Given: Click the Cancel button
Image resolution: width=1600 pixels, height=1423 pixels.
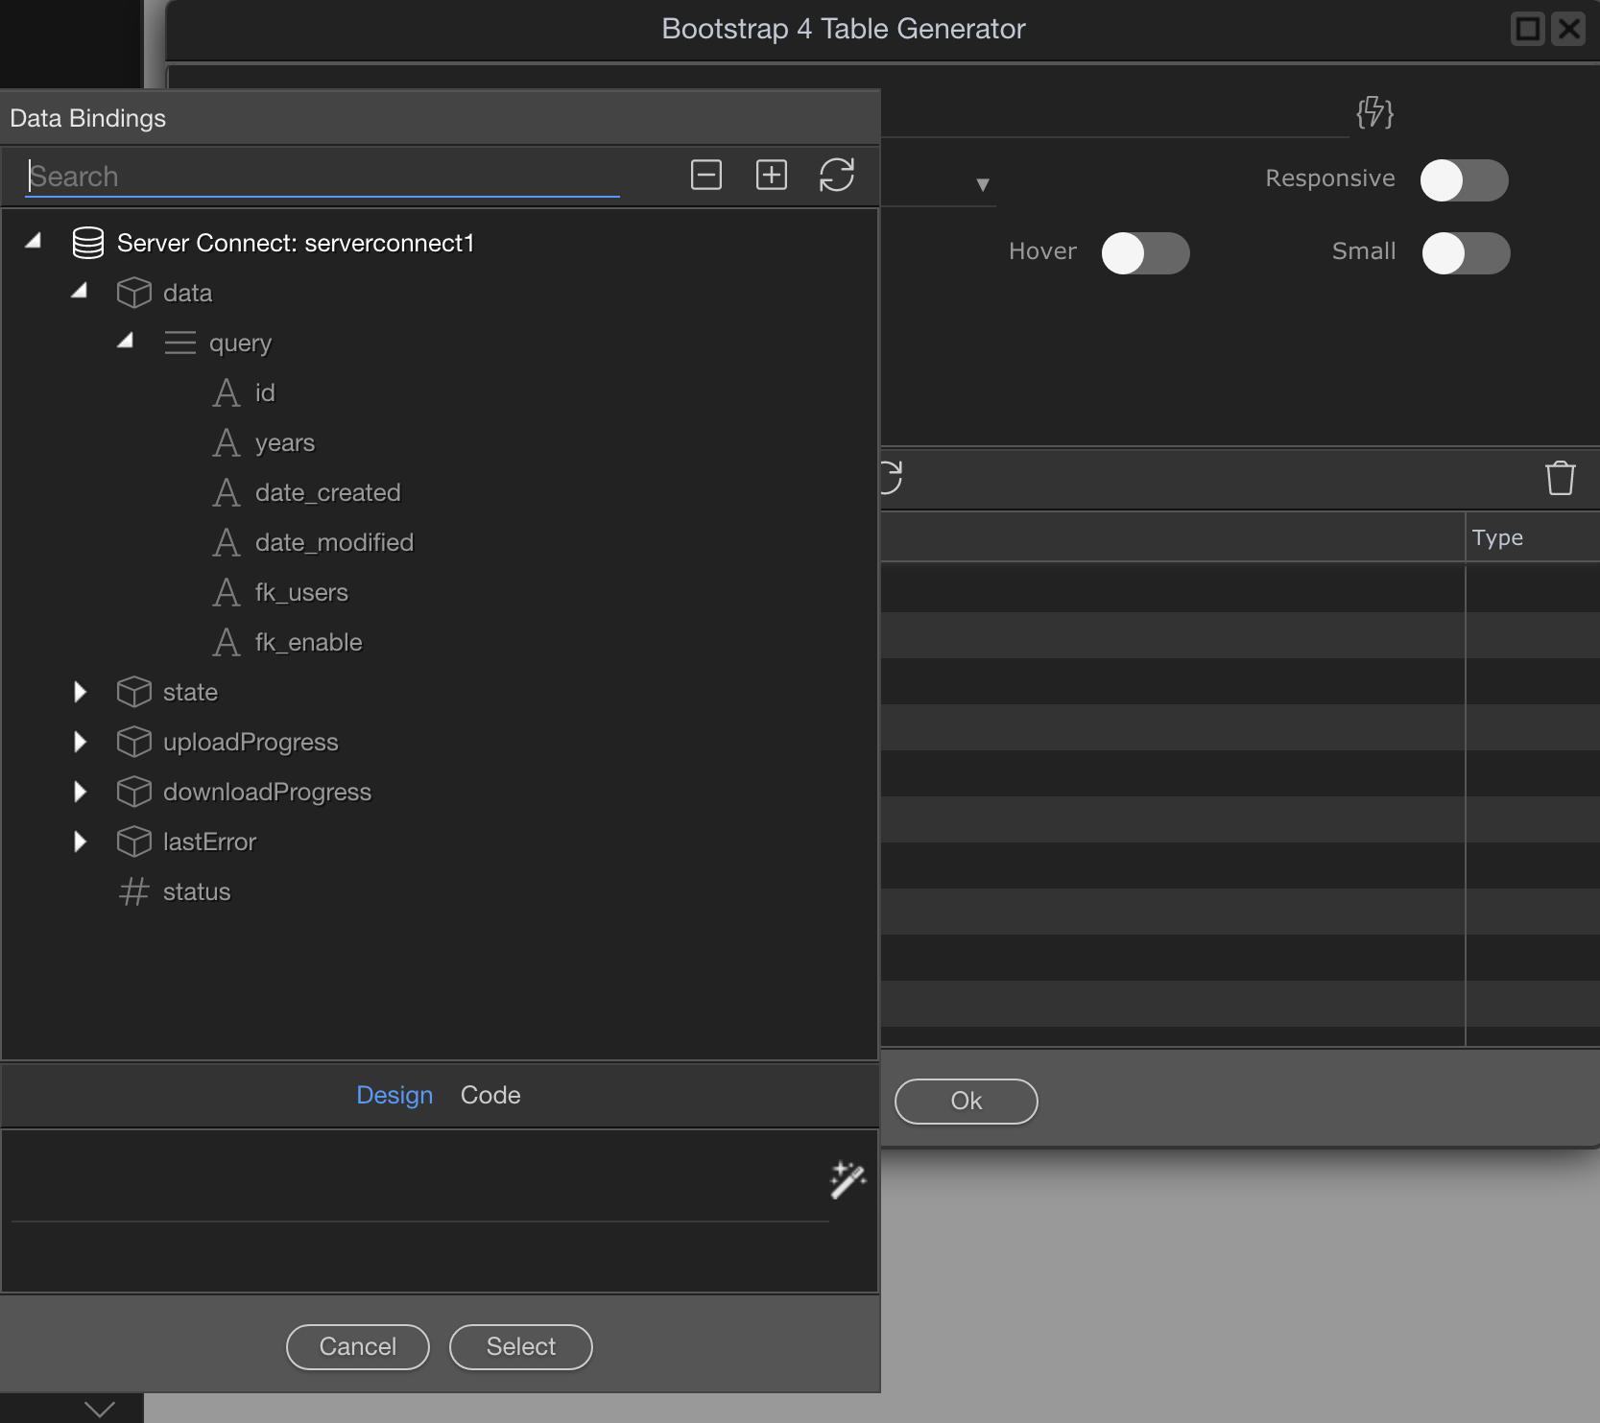Looking at the screenshot, I should [357, 1346].
